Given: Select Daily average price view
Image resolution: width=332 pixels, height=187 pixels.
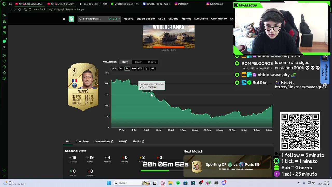Looking at the screenshot, I should 125,62.
